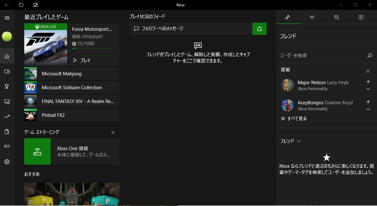The image size is (377, 206).
Task: Open Game DVR captures icon
Action: [7, 102]
